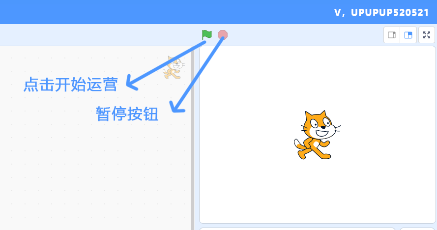The image size is (437, 230).
Task: Select the stage backdrop pane at bottom right
Action: pyautogui.click(x=418, y=229)
